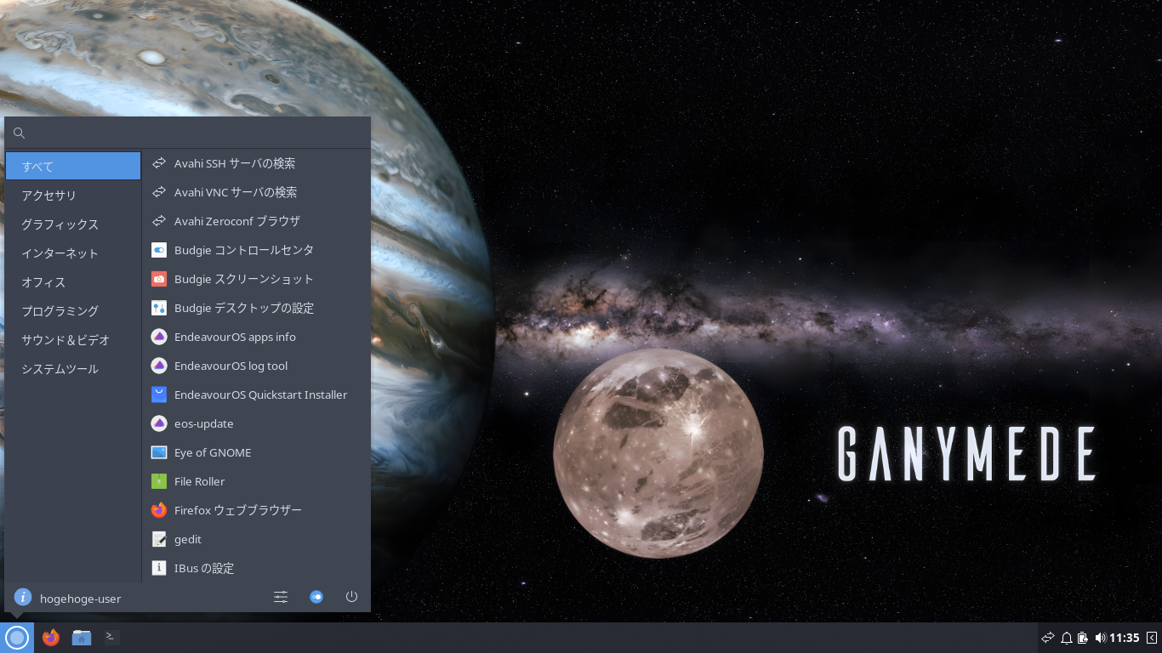Image resolution: width=1162 pixels, height=653 pixels.
Task: Open the システムツール category
Action: coord(73,369)
